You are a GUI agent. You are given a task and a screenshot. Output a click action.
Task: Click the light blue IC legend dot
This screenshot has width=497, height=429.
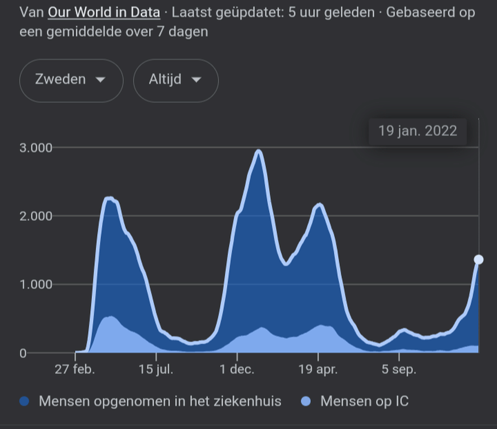coord(306,401)
